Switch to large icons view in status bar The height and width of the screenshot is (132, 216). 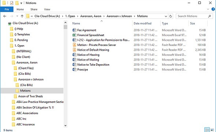tap(212, 130)
